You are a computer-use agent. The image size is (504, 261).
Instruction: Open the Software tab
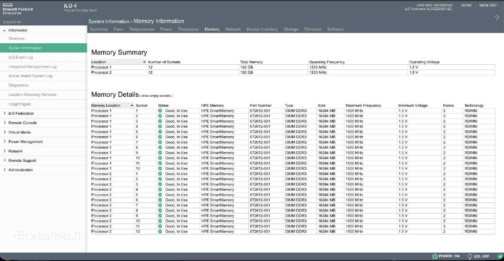click(335, 29)
